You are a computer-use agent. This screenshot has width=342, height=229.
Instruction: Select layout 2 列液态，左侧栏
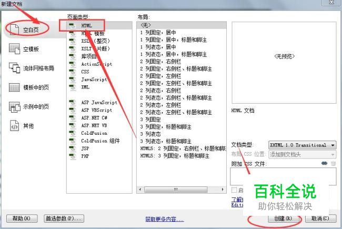coord(182,105)
